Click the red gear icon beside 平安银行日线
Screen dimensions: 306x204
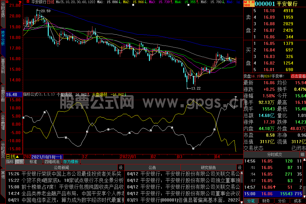[x=28, y=2]
